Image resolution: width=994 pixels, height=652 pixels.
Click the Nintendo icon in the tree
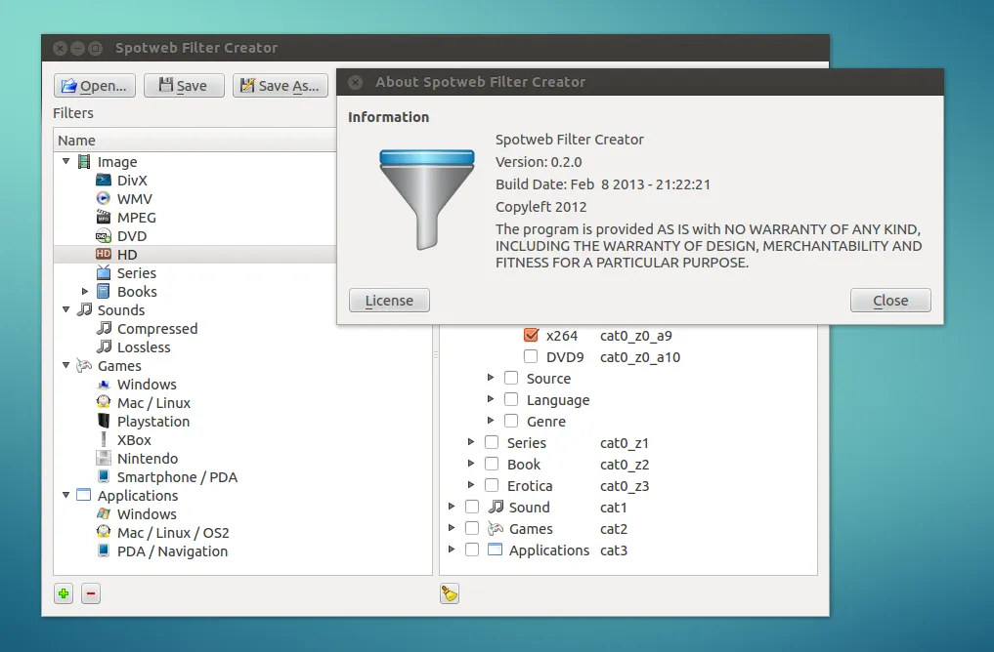pyautogui.click(x=104, y=458)
